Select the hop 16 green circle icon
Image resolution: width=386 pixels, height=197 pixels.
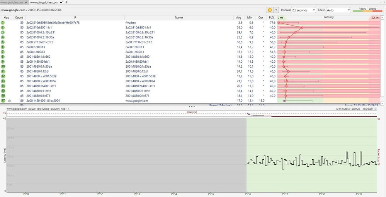click(x=3, y=95)
